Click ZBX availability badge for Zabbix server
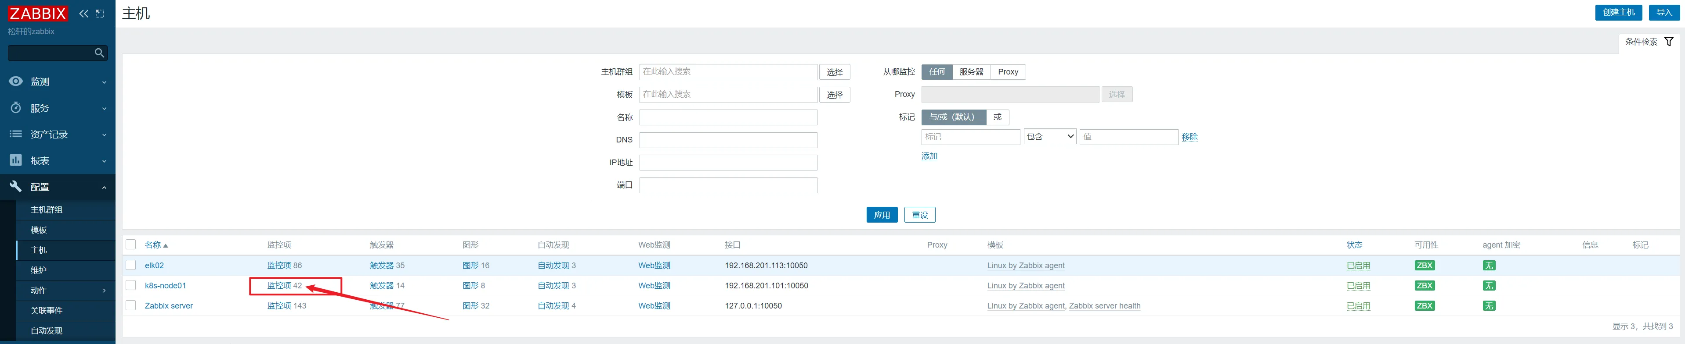The height and width of the screenshot is (344, 1685). point(1424,306)
